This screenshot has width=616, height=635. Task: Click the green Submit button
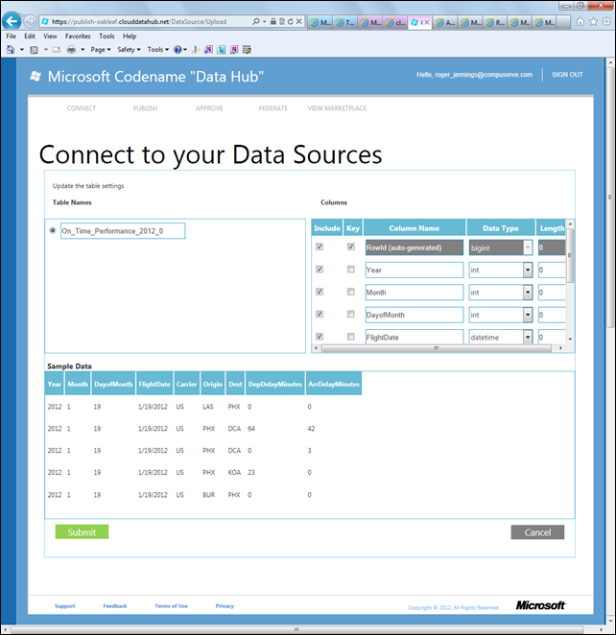82,531
